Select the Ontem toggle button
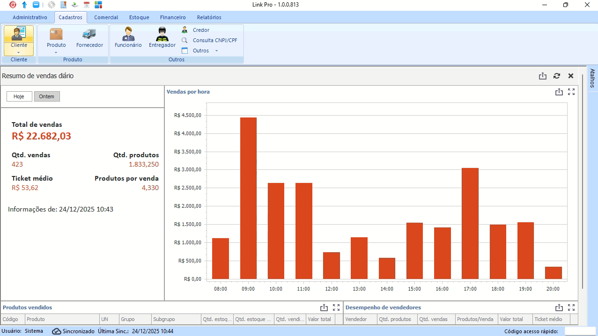598x336 pixels. tap(47, 96)
